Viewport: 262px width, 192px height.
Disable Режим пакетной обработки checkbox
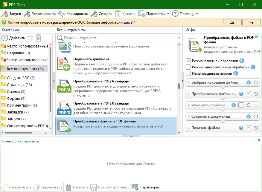(188, 61)
